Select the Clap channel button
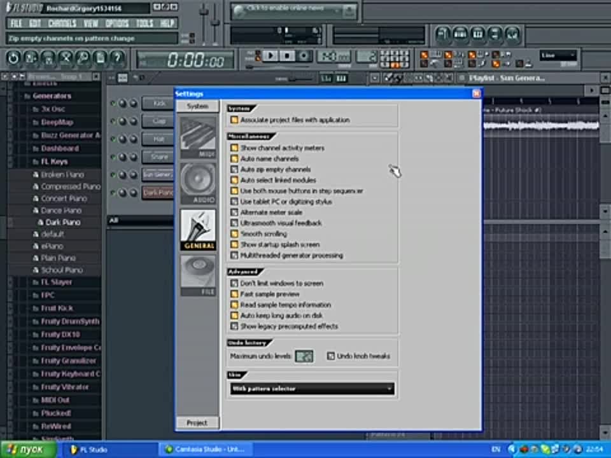 pos(158,121)
